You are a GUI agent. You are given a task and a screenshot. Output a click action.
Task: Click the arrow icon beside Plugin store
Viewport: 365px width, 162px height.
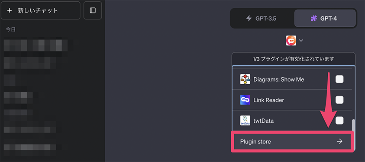(x=339, y=141)
